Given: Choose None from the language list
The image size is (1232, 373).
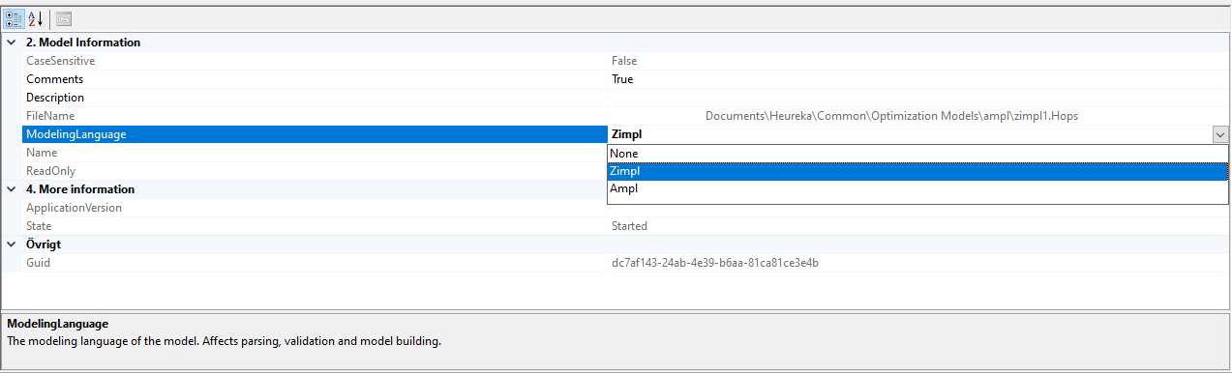Looking at the screenshot, I should tap(917, 153).
